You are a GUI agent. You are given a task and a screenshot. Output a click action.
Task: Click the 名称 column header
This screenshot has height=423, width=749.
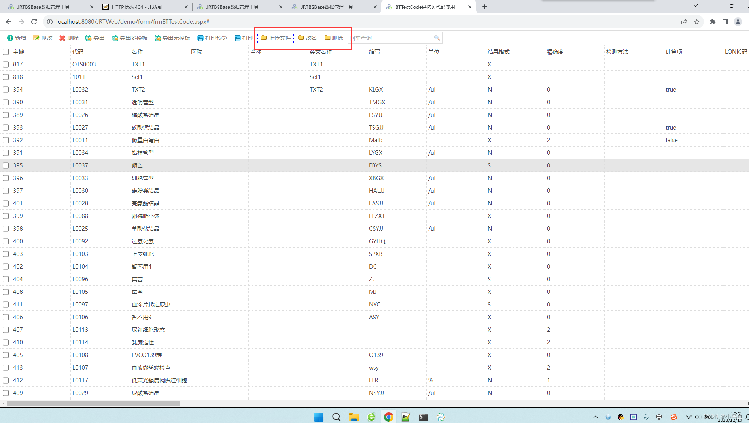click(x=137, y=52)
